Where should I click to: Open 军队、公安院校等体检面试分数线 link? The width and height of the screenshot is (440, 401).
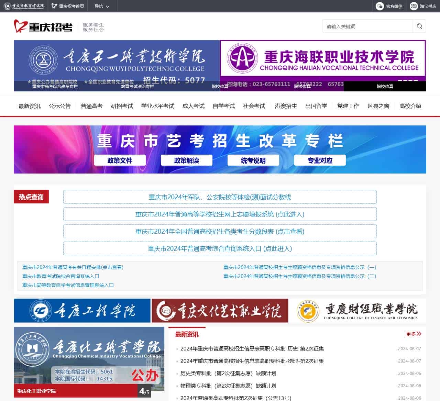[x=220, y=197]
